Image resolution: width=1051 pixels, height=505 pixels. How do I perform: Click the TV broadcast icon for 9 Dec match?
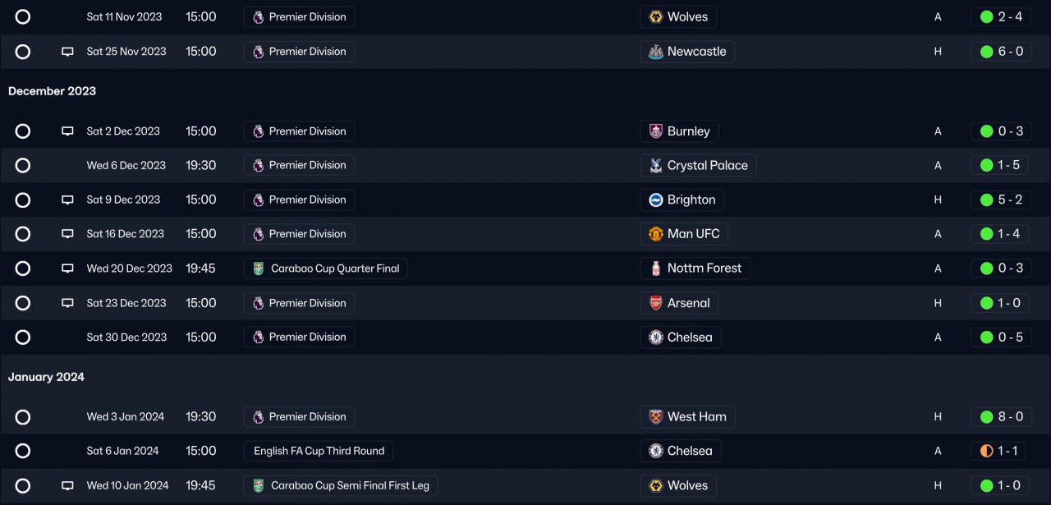click(67, 200)
